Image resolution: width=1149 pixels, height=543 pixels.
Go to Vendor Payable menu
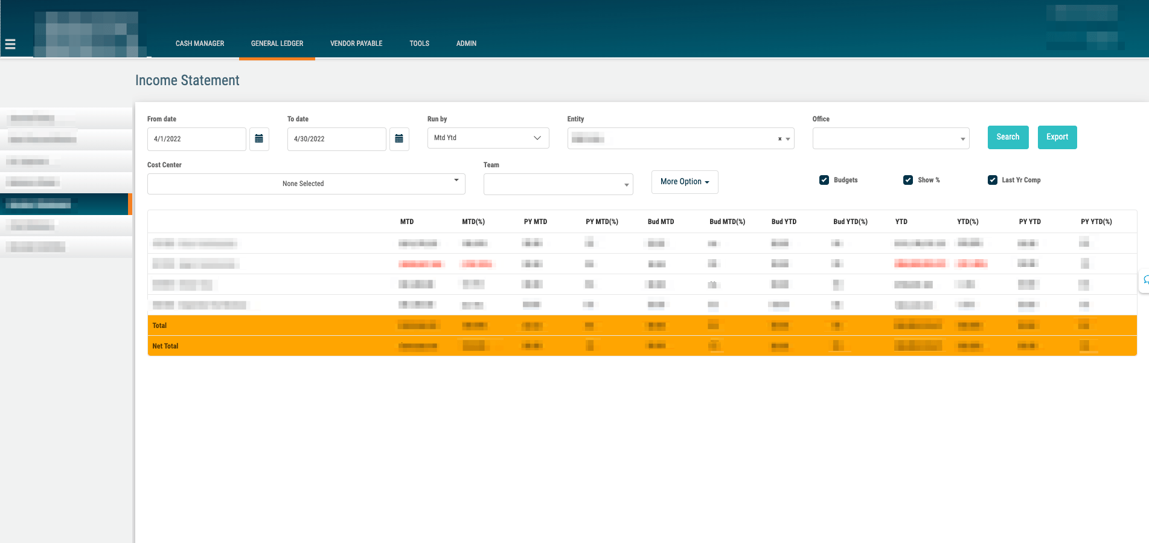click(356, 43)
